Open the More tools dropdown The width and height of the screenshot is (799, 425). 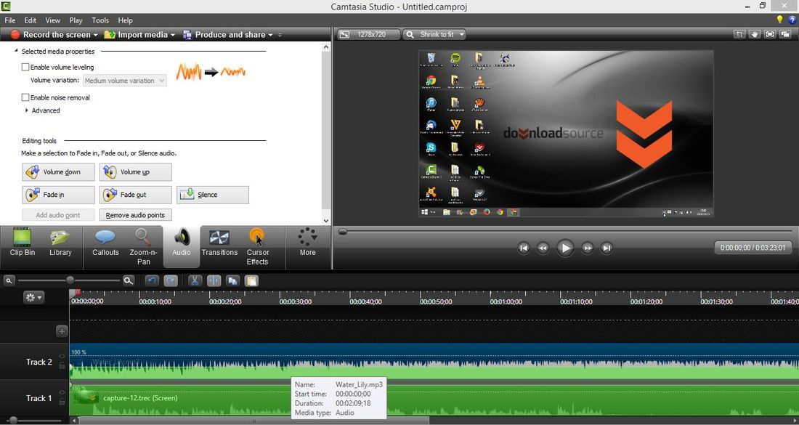coord(308,243)
